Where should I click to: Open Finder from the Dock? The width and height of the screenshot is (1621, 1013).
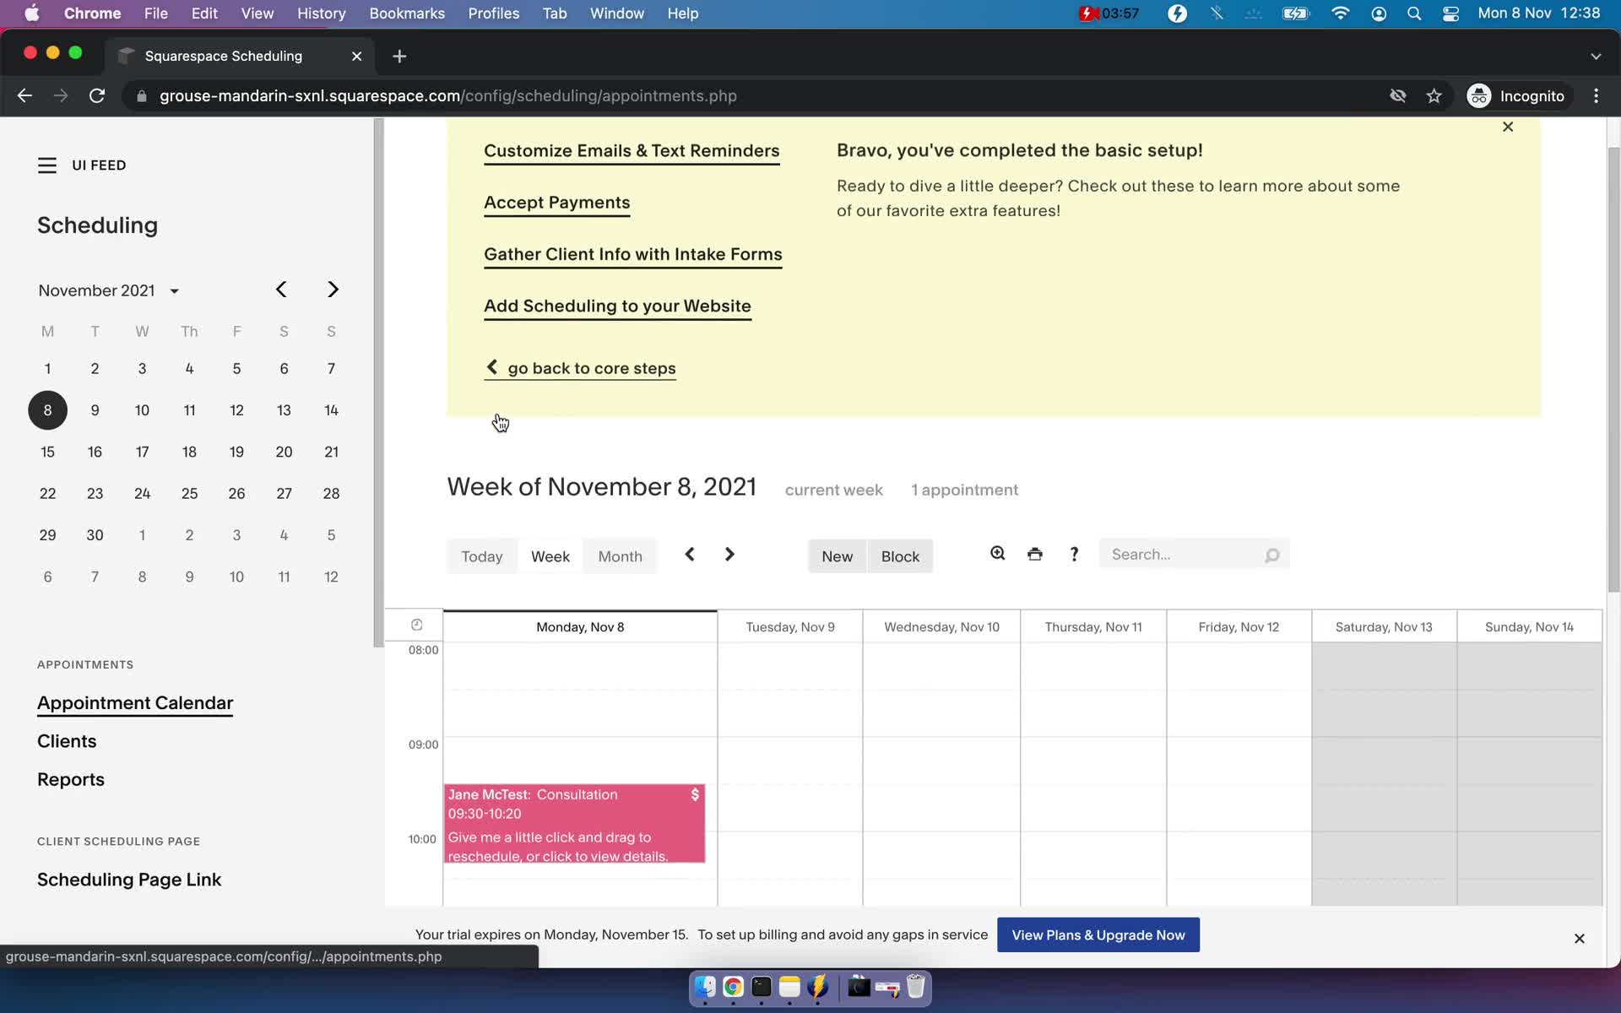705,987
